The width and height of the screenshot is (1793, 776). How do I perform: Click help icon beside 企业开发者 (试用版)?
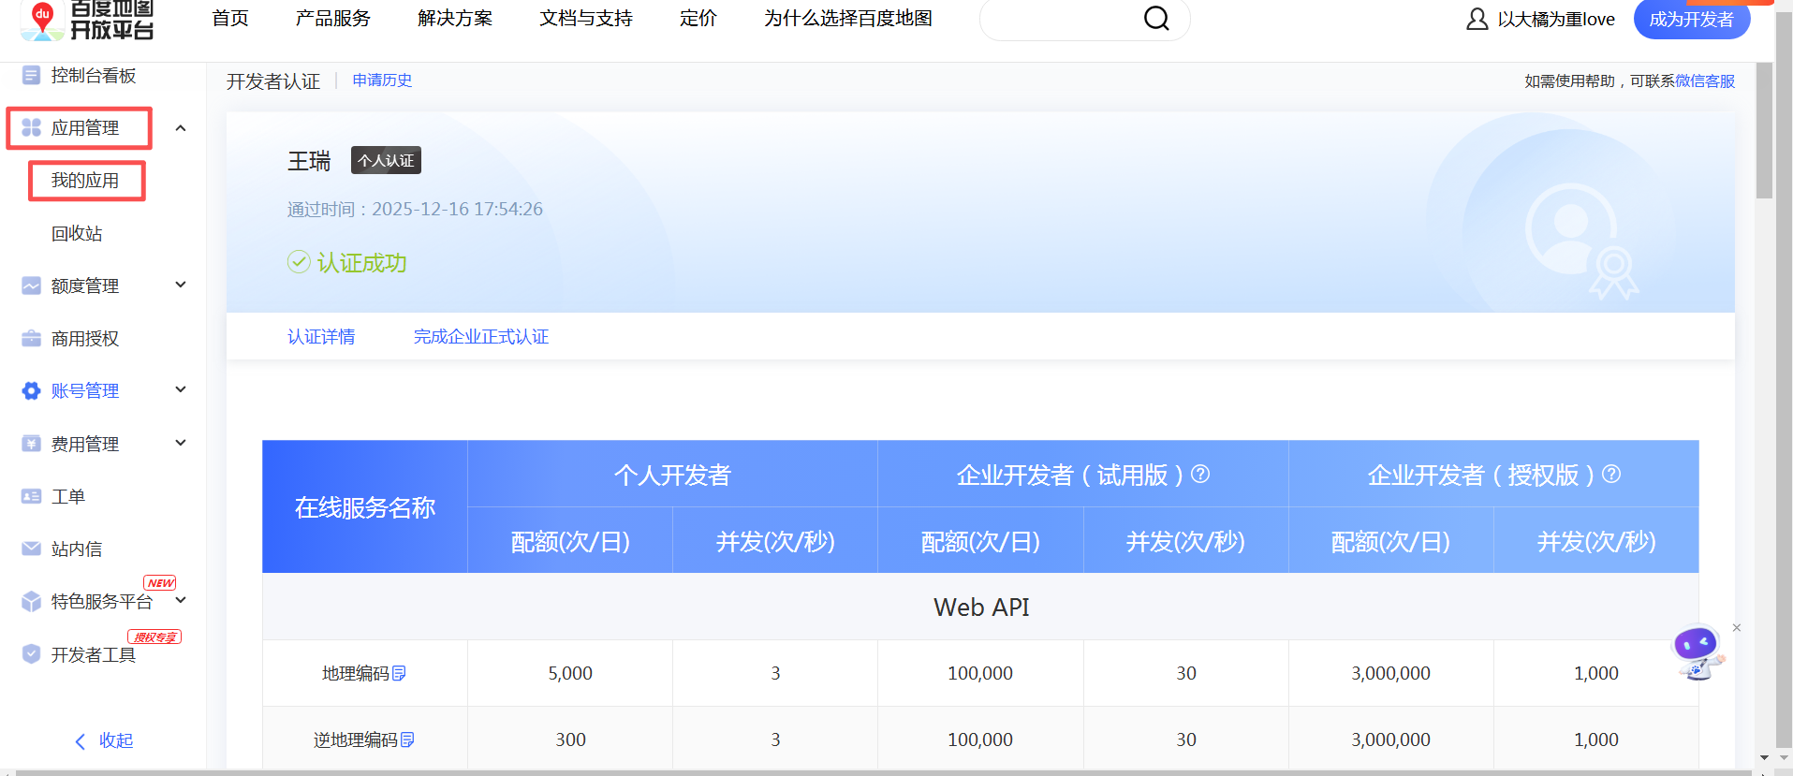point(1200,475)
